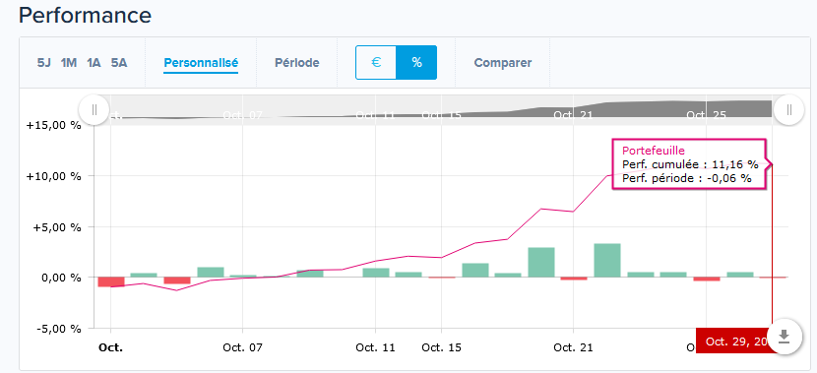This screenshot has width=817, height=373.
Task: Open the Personnalisé custom range tab
Action: tap(201, 64)
